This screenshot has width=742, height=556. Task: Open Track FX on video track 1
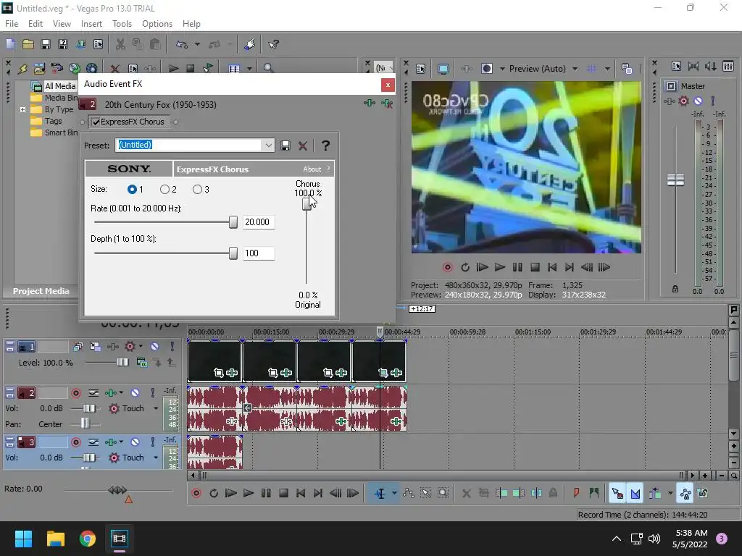click(x=112, y=347)
